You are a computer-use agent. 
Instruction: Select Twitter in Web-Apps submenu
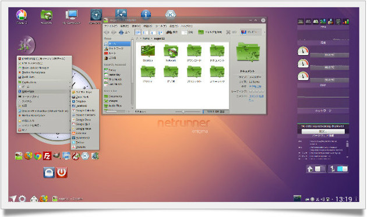point(84,143)
